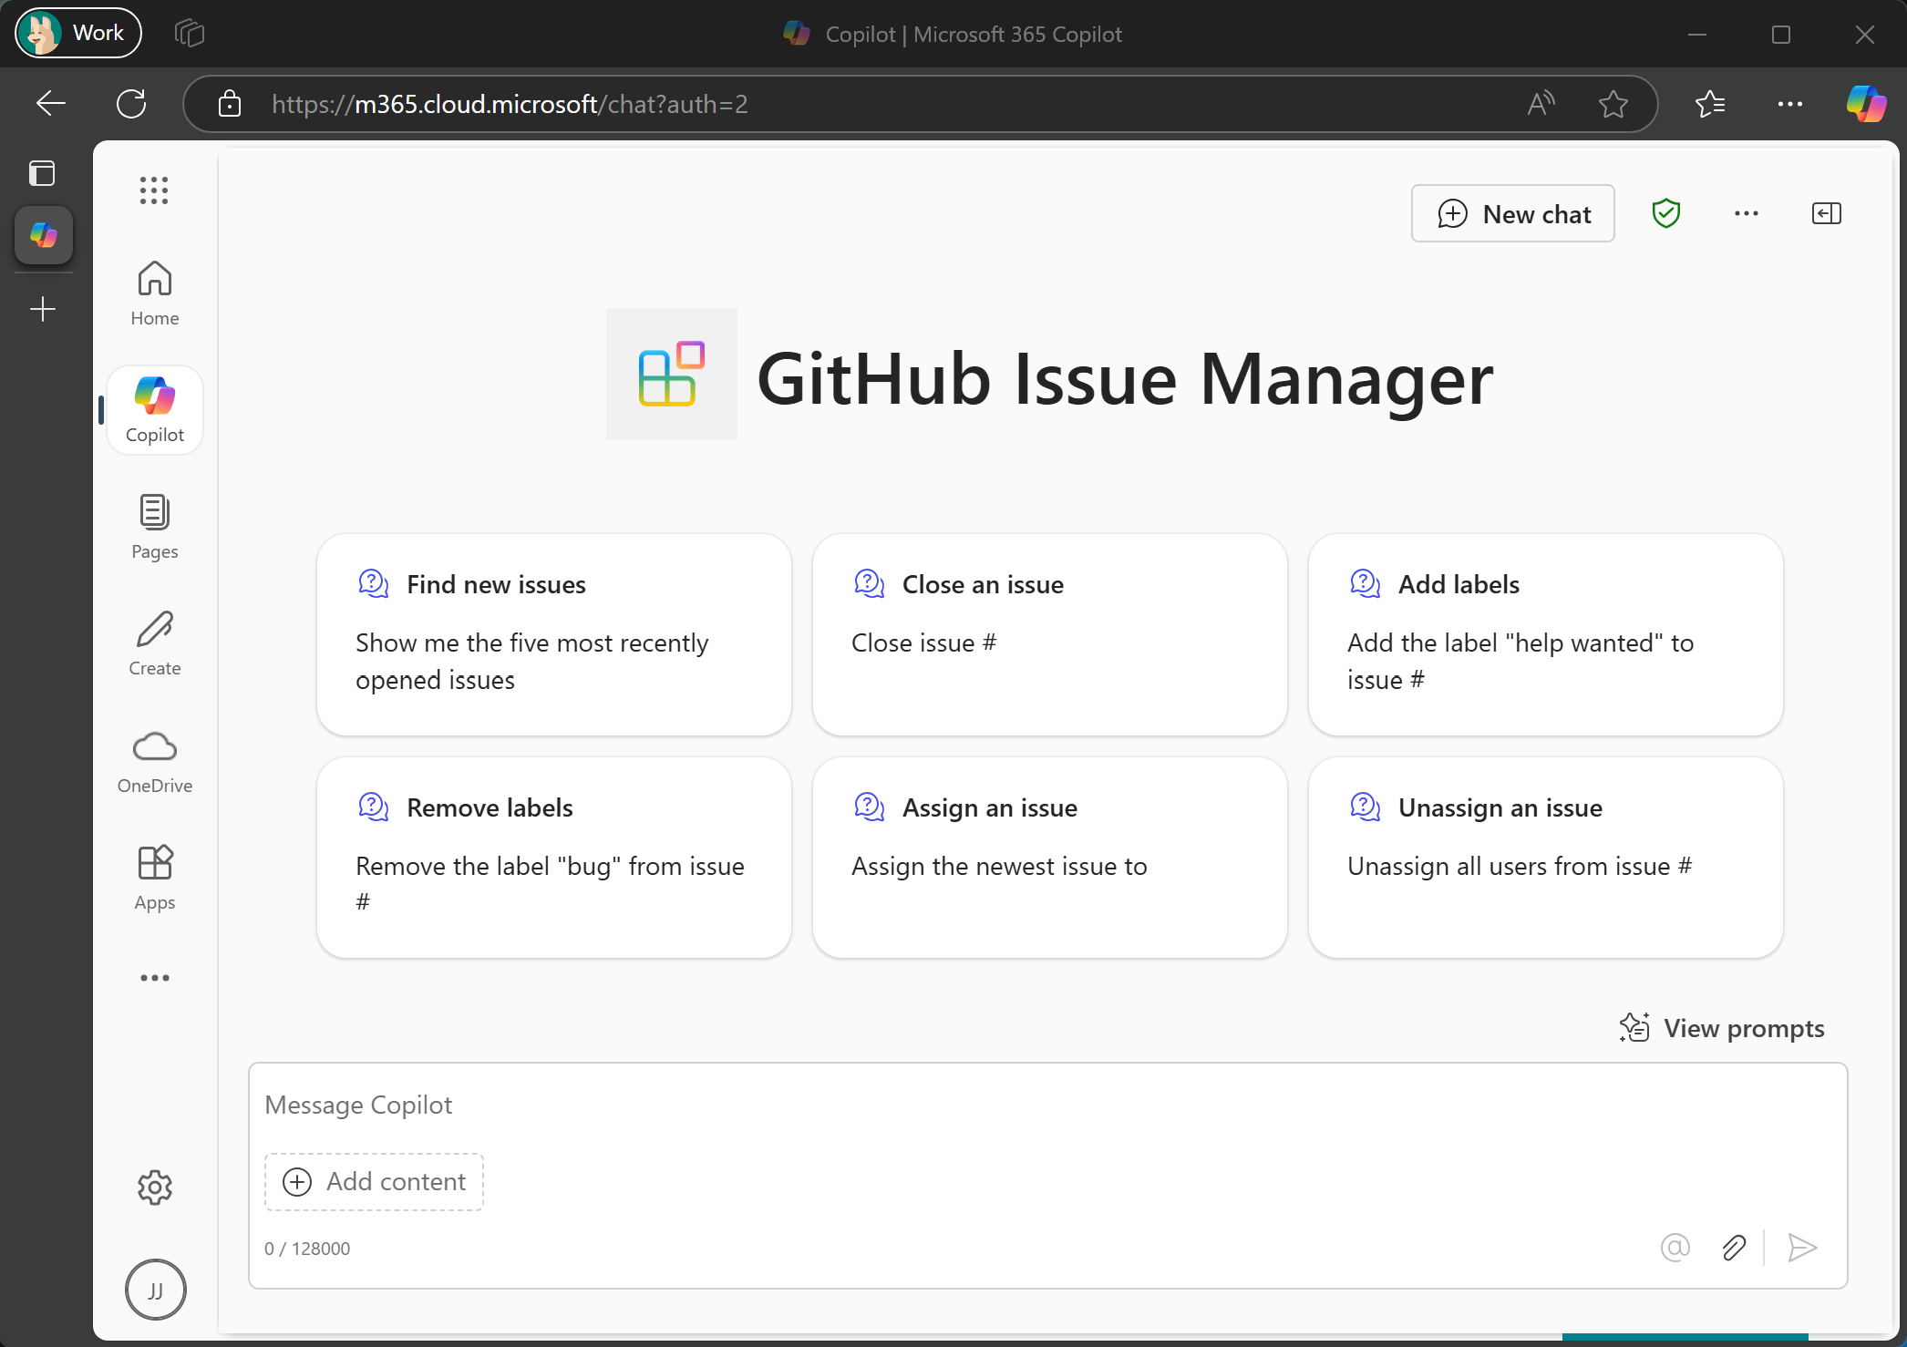Minimize the browser window
The image size is (1907, 1347).
click(x=1697, y=35)
